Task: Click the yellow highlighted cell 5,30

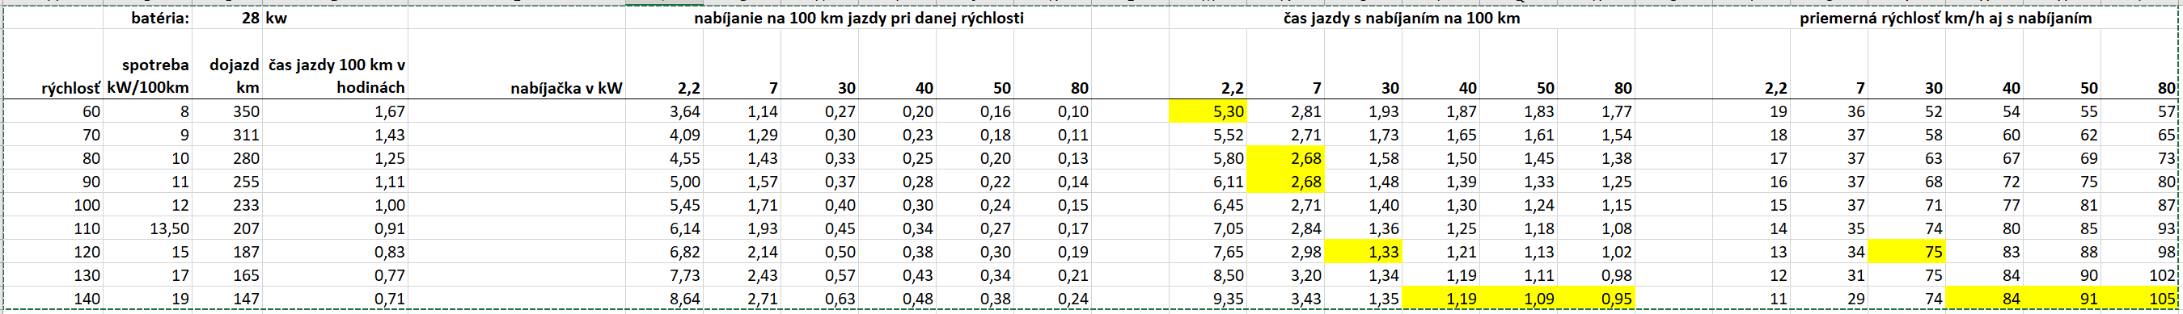Action: point(1208,111)
